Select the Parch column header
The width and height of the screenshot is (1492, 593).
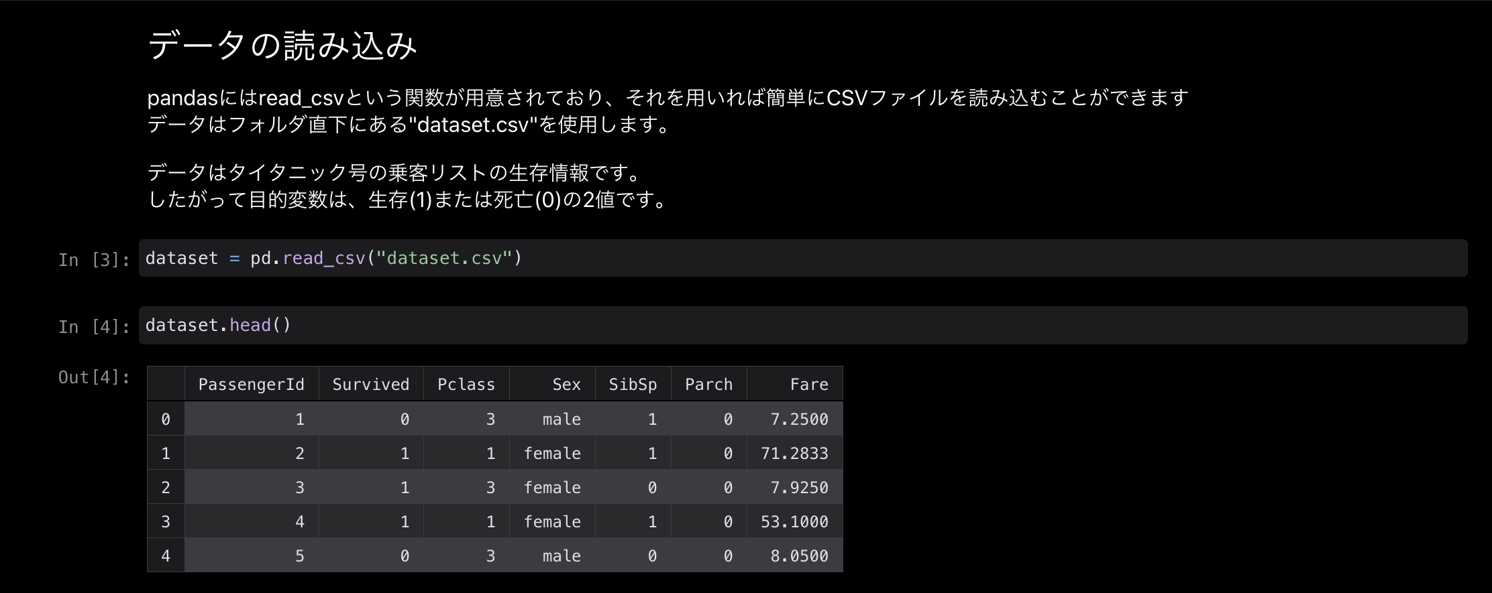coord(708,385)
